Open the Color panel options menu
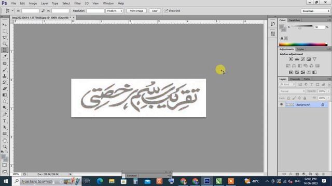The height and width of the screenshot is (186, 332). click(x=329, y=20)
